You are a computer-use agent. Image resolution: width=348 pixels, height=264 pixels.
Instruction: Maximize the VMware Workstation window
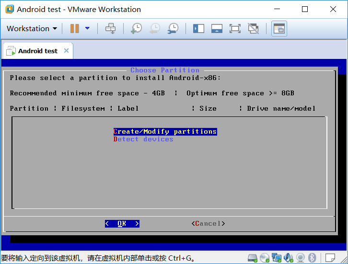coord(305,9)
